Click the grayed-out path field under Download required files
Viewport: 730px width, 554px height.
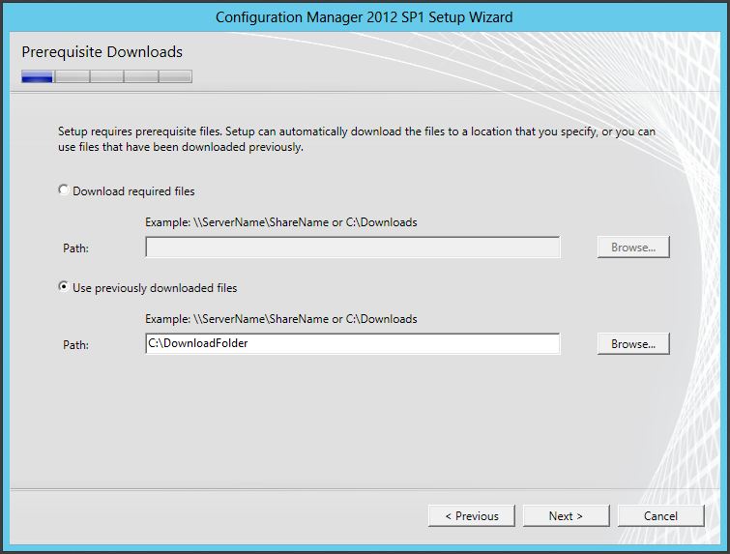click(352, 248)
